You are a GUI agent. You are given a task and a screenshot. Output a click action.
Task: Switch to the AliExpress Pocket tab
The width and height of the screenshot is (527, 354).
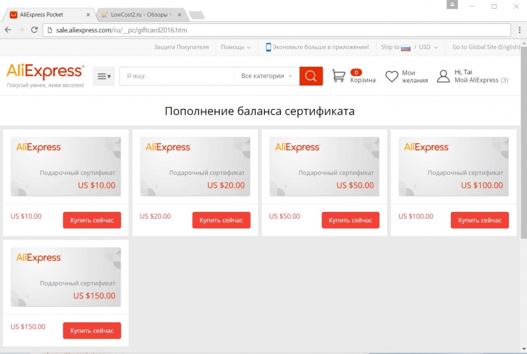click(49, 15)
